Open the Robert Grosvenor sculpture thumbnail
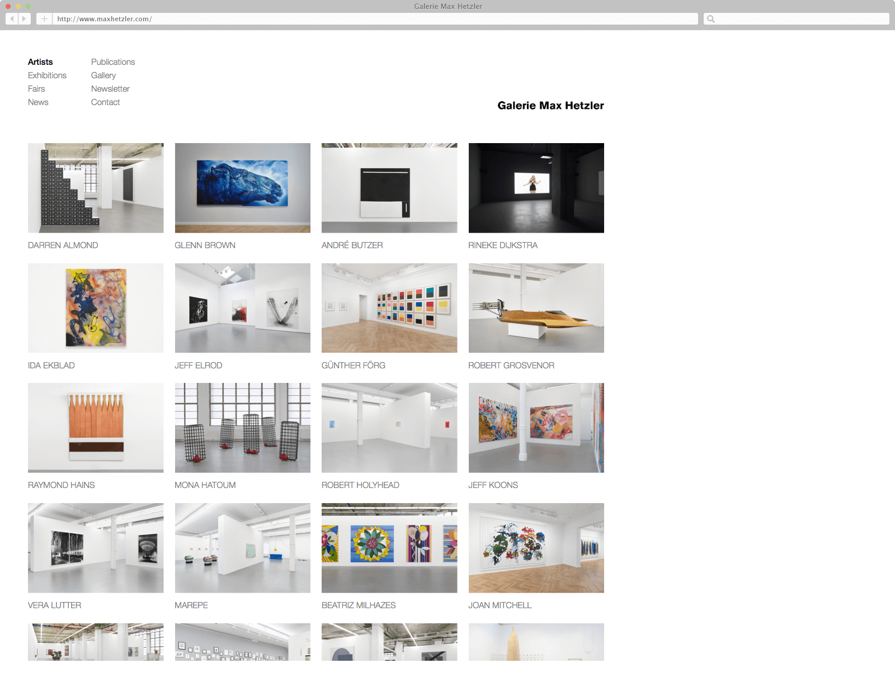The image size is (895, 682). coord(536,308)
